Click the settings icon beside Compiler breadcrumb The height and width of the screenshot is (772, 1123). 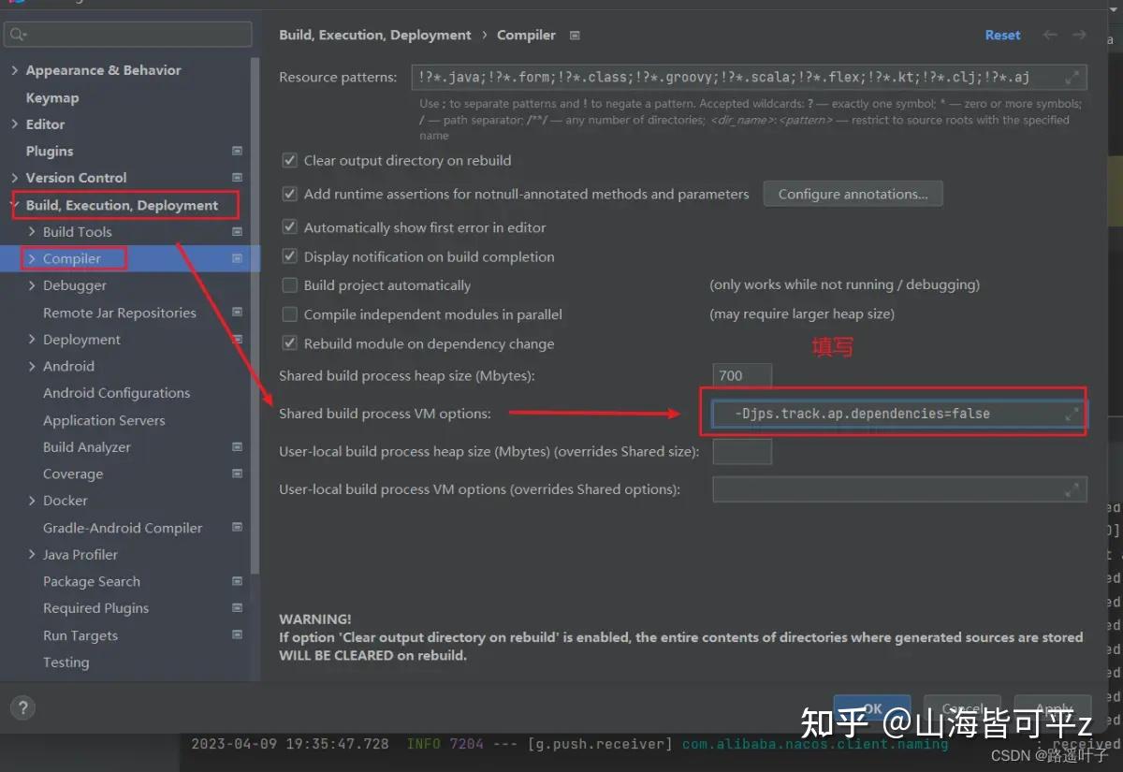pos(574,35)
